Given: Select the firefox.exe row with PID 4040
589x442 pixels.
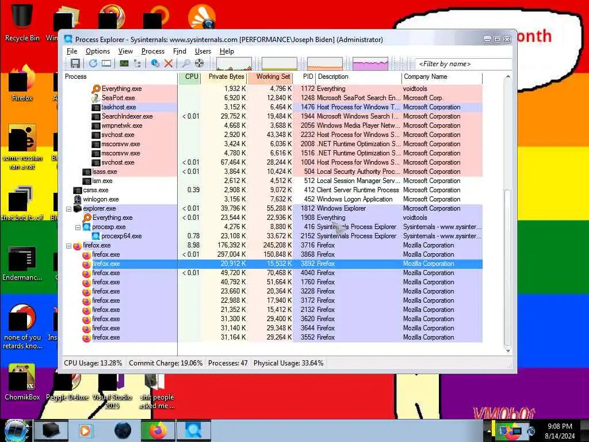Looking at the screenshot, I should coord(273,273).
